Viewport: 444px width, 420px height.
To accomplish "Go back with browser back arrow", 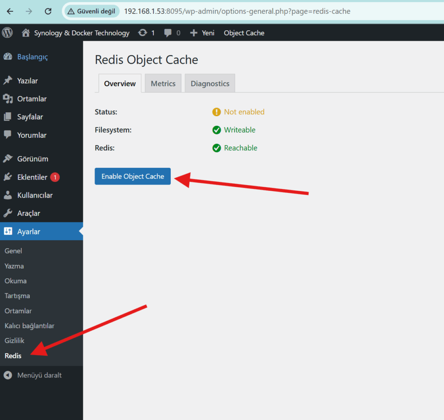I will (10, 11).
